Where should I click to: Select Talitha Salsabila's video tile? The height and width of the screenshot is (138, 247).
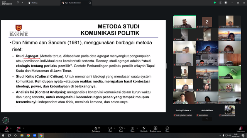click(x=230, y=47)
